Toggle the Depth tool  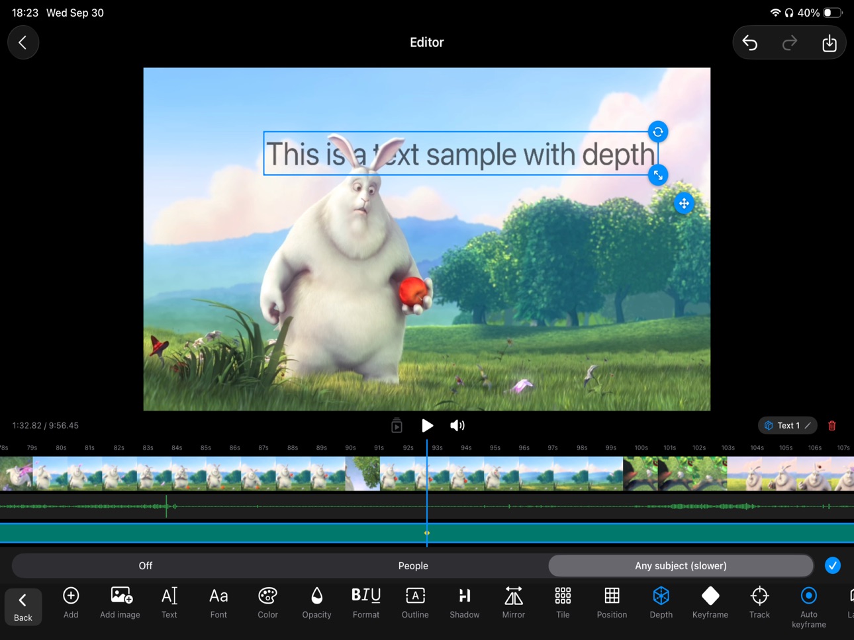pyautogui.click(x=661, y=603)
